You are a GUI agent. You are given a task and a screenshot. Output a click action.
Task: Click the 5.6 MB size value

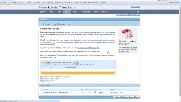101,92
